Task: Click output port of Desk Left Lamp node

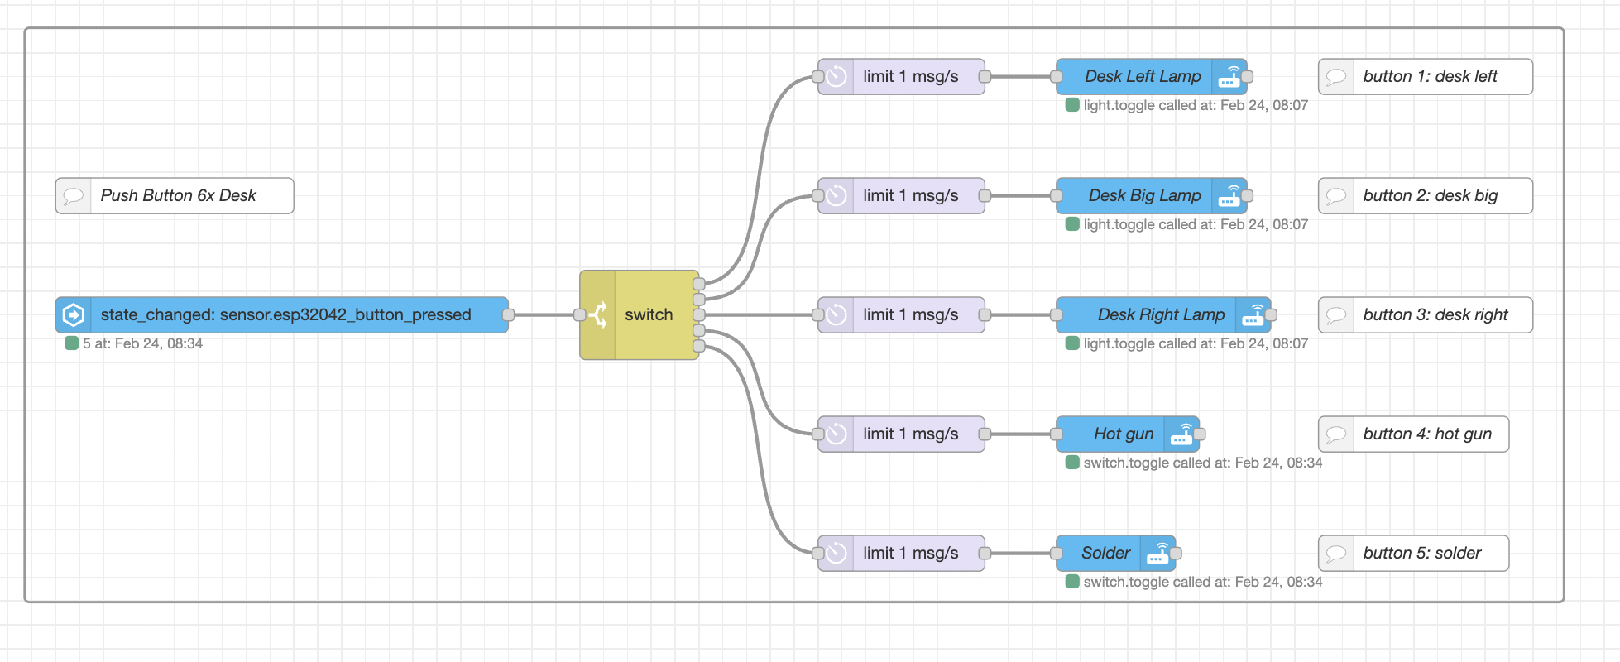Action: 1247,76
